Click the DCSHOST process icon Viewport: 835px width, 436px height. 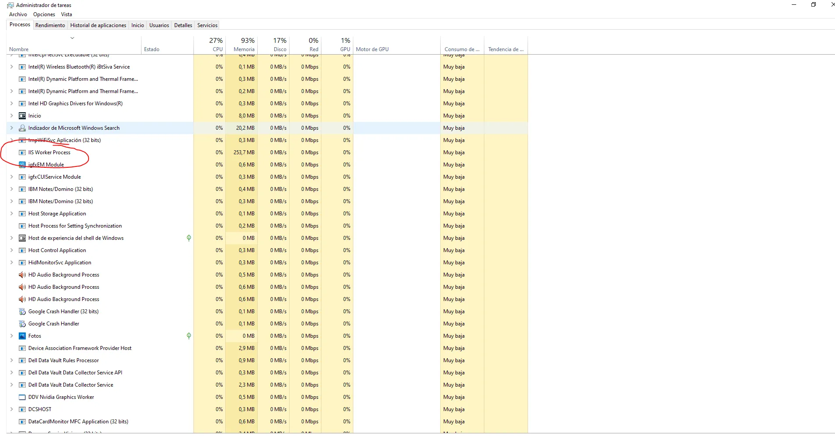point(22,409)
